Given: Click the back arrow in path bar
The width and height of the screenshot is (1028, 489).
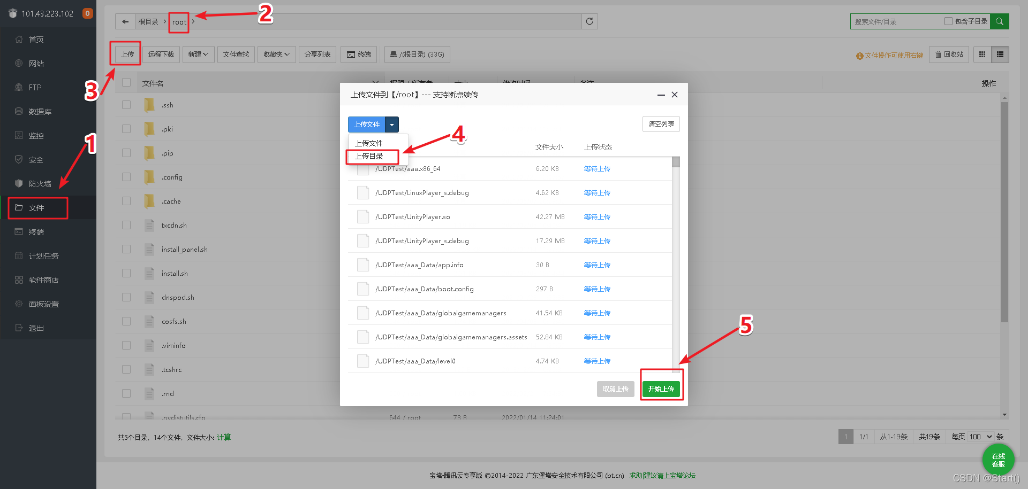Looking at the screenshot, I should tap(125, 21).
